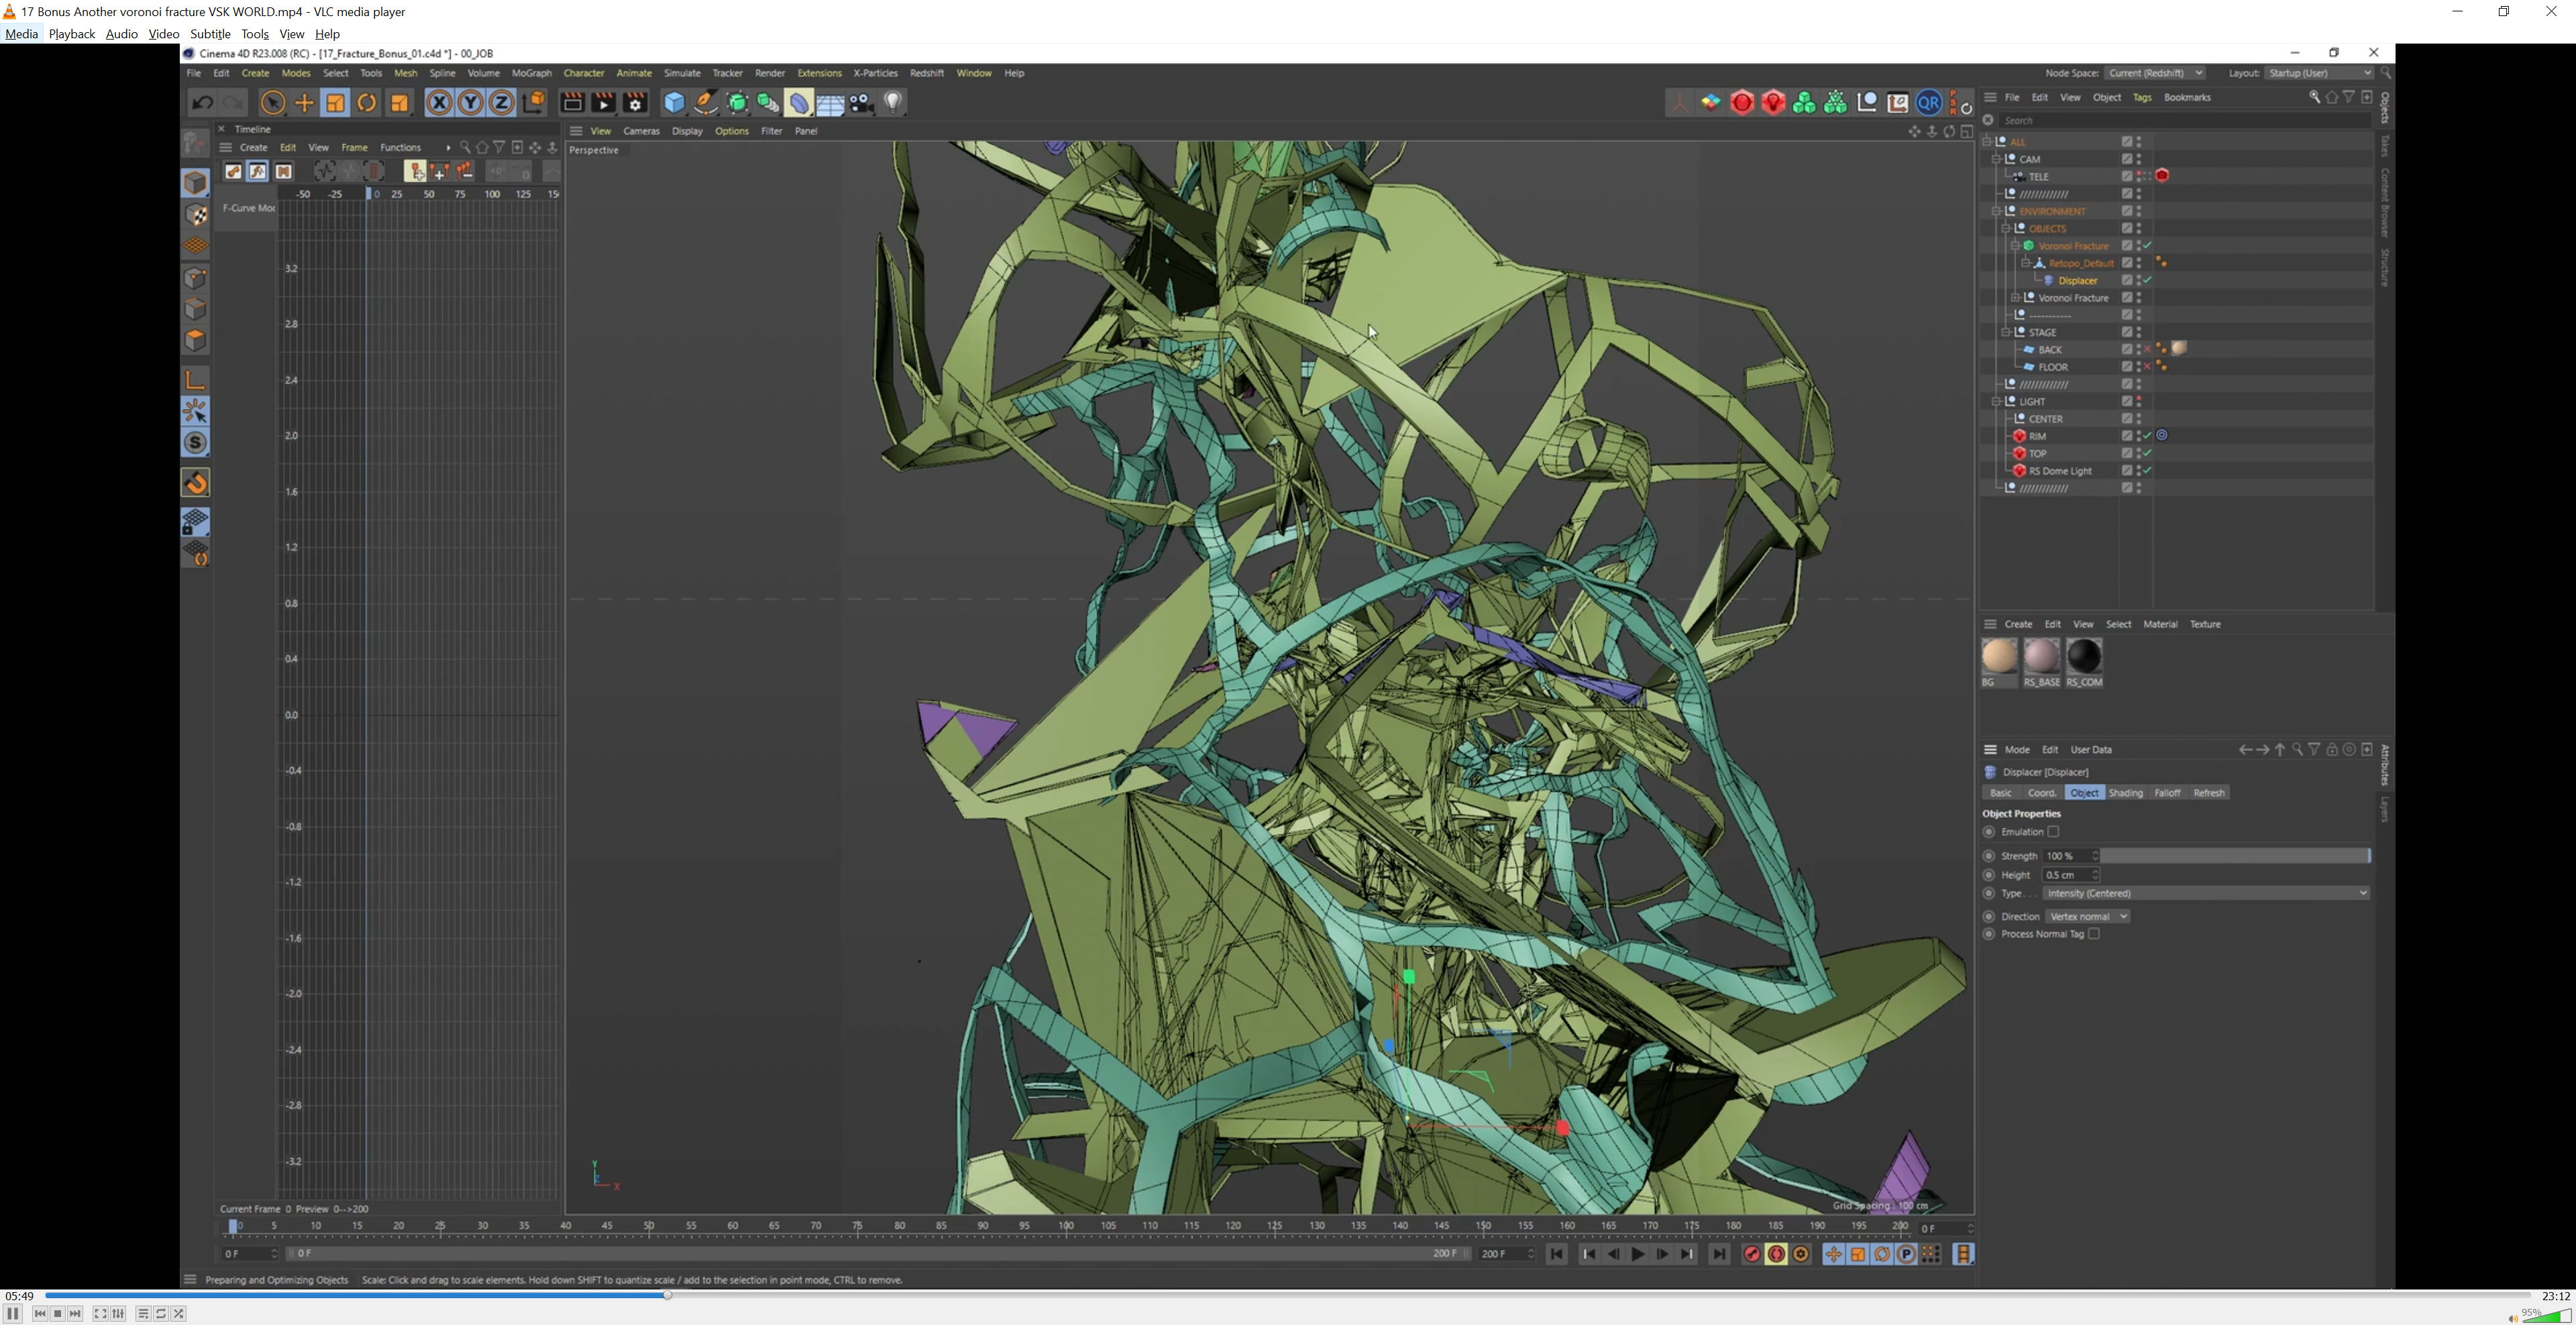The image size is (2576, 1325).
Task: Open Direction Vertex normal dropdown
Action: (x=2087, y=917)
